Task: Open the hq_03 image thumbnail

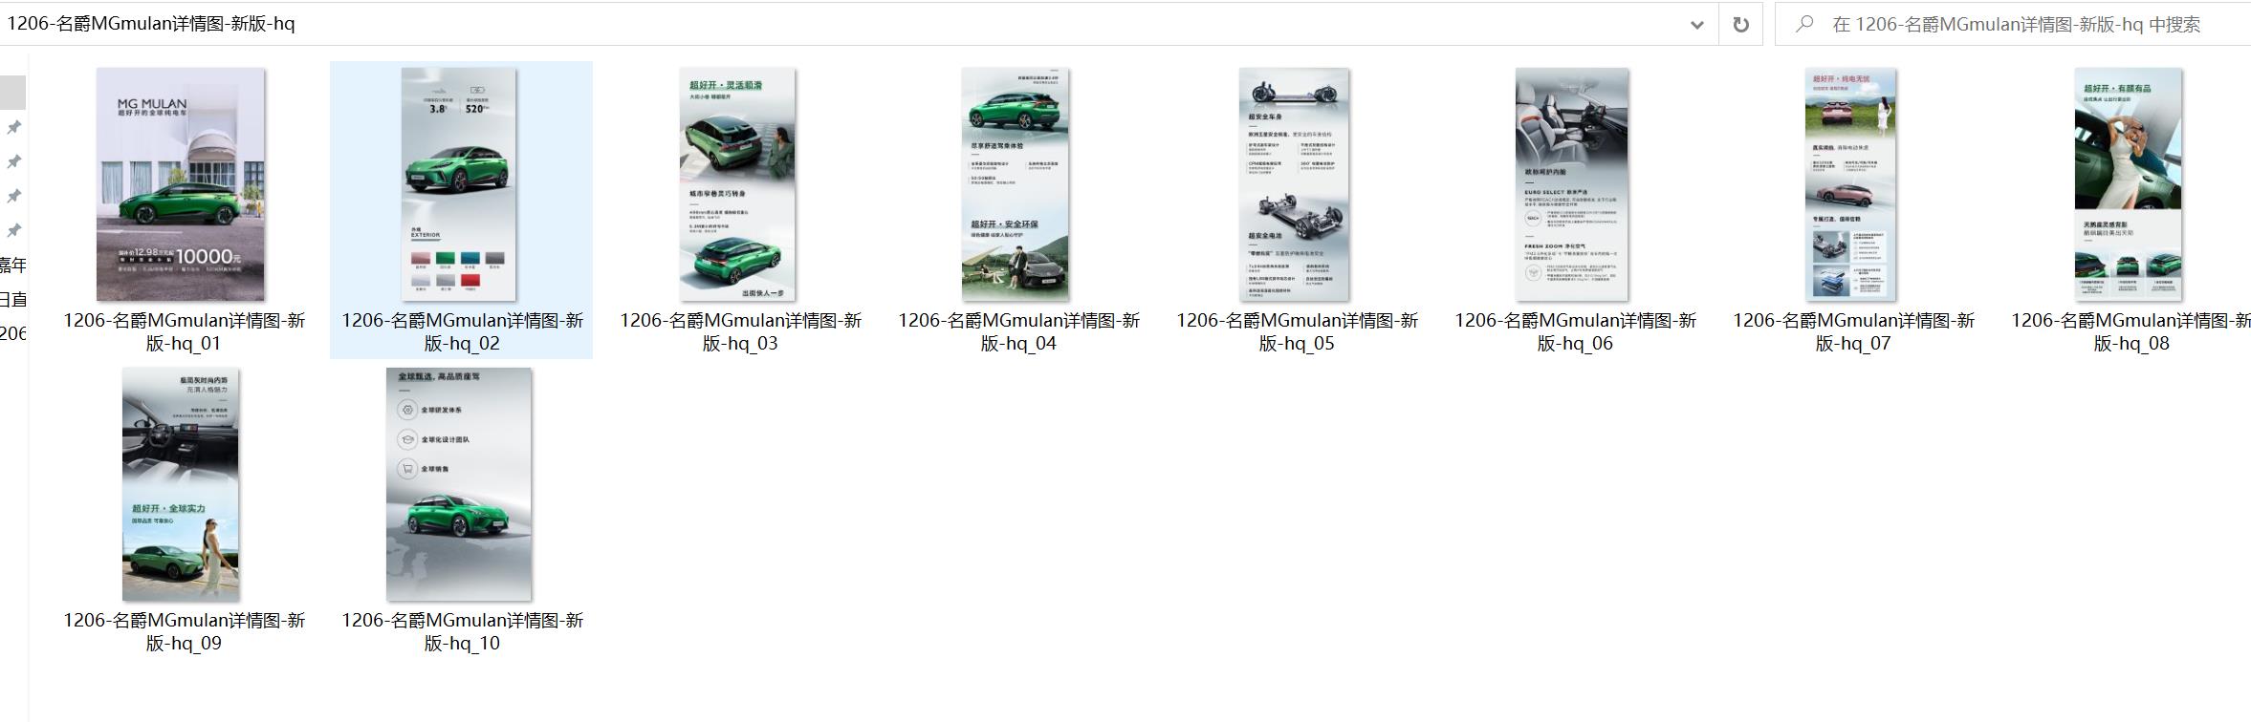Action: 737,184
